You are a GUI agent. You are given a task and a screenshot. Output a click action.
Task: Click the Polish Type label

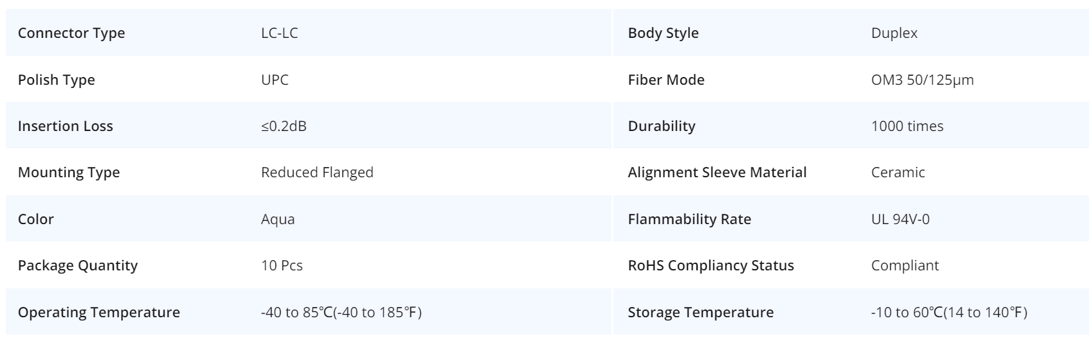coord(56,80)
